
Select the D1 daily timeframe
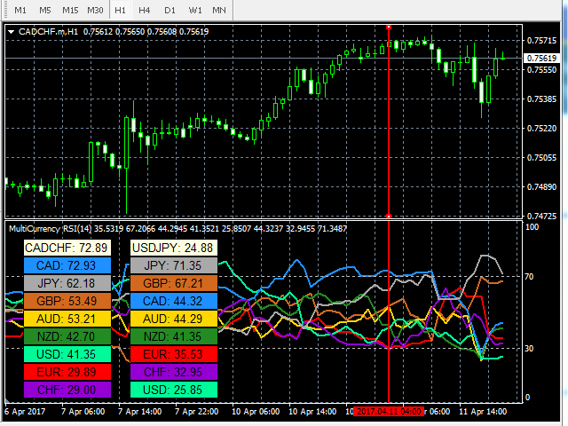(169, 10)
